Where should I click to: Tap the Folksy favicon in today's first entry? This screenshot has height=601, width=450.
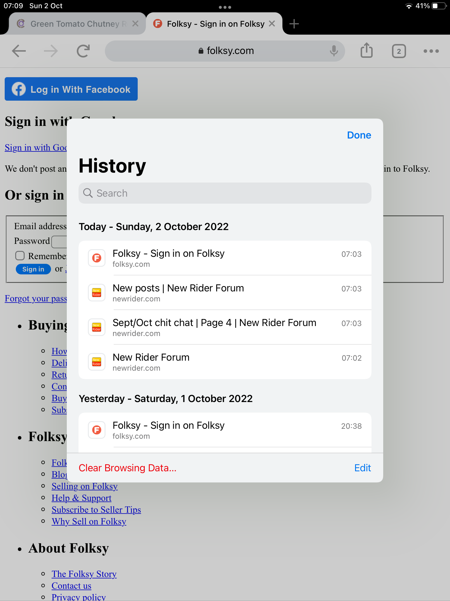point(97,258)
